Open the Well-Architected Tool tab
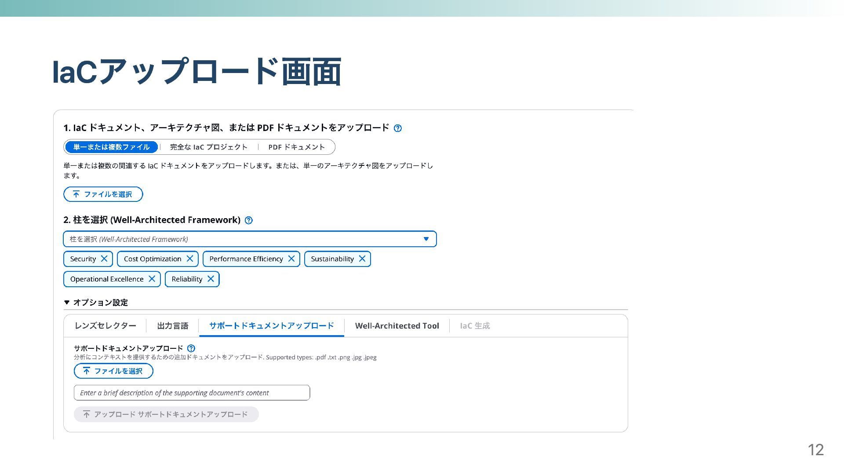The height and width of the screenshot is (475, 844). [397, 326]
